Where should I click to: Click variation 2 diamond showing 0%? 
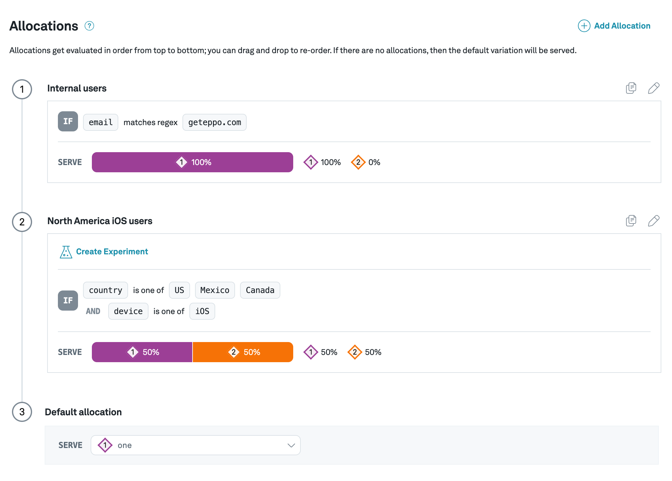tap(358, 162)
